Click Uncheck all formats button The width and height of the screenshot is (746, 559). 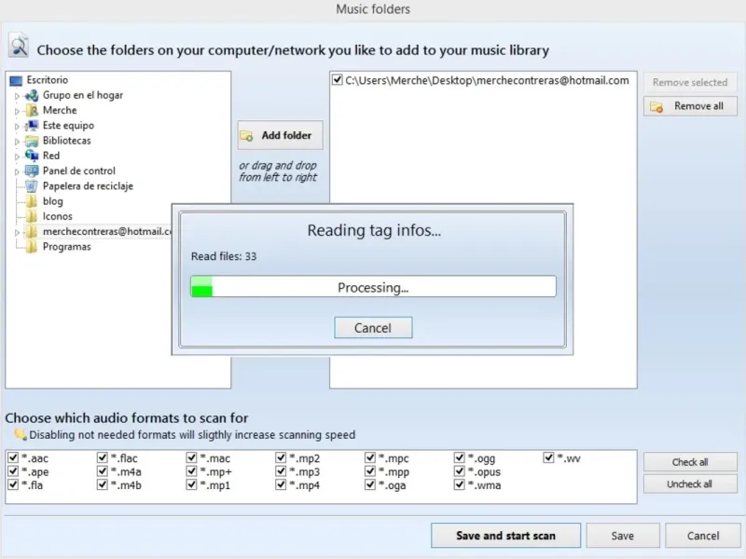690,484
